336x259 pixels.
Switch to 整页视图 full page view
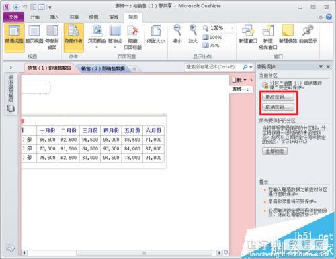pyautogui.click(x=34, y=35)
